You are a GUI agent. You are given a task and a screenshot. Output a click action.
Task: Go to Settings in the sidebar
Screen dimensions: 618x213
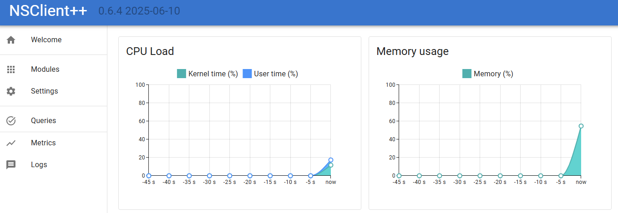[54, 91]
